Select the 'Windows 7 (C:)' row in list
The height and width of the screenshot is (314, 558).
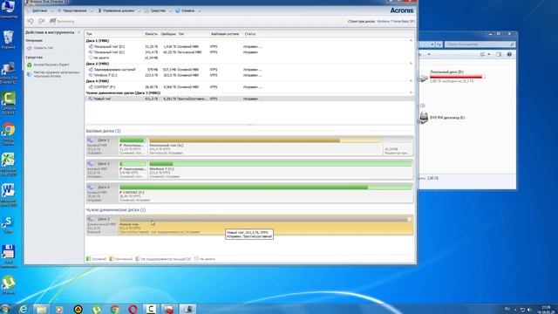tap(249, 76)
